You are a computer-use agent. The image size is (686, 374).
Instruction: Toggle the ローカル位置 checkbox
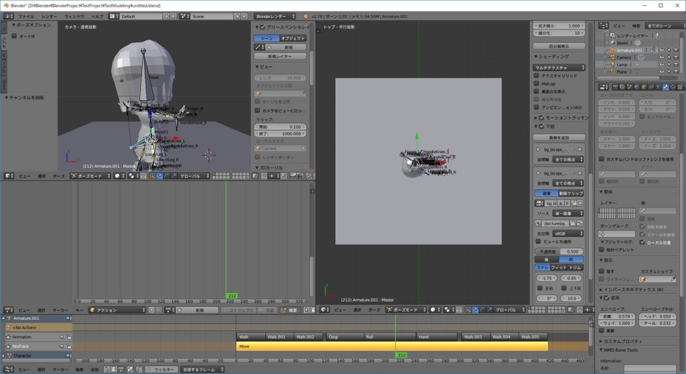point(642,242)
